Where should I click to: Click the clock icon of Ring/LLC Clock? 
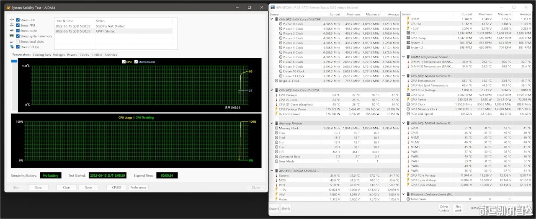click(x=276, y=81)
